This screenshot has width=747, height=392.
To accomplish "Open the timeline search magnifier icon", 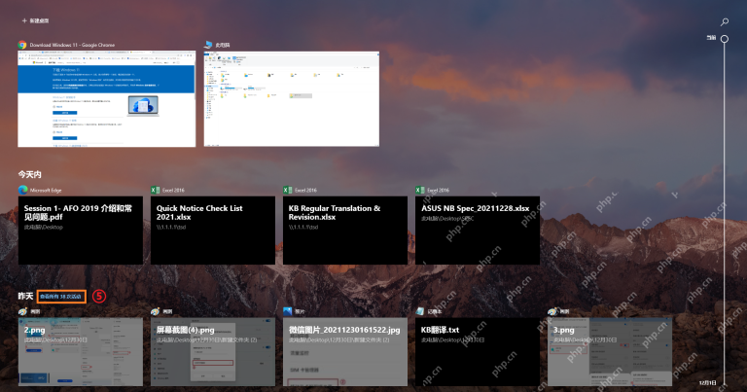I will coord(724,22).
